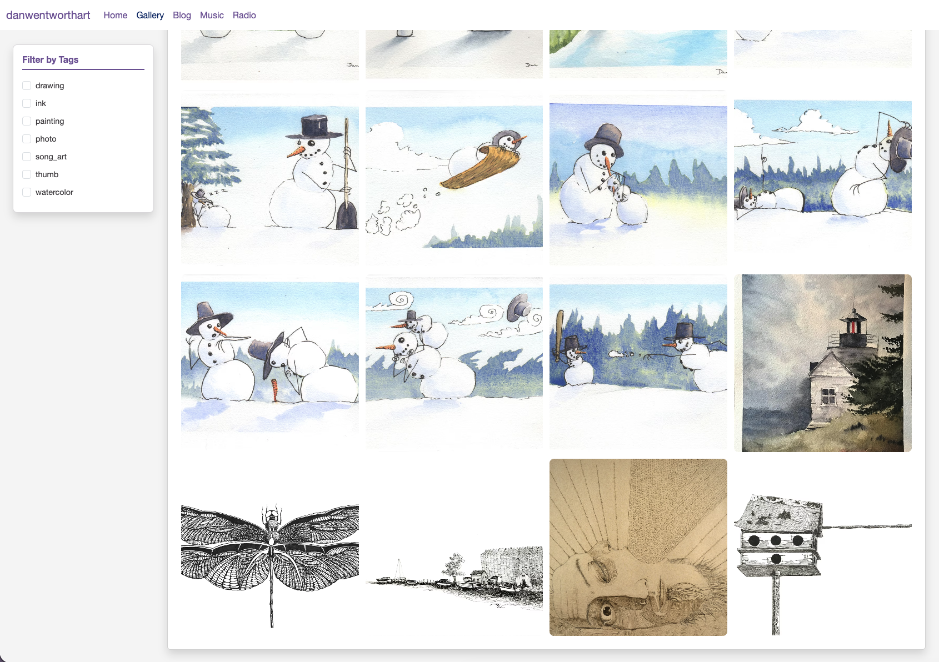View the snowman with baseball bat painting
The image size is (939, 662).
(x=638, y=363)
